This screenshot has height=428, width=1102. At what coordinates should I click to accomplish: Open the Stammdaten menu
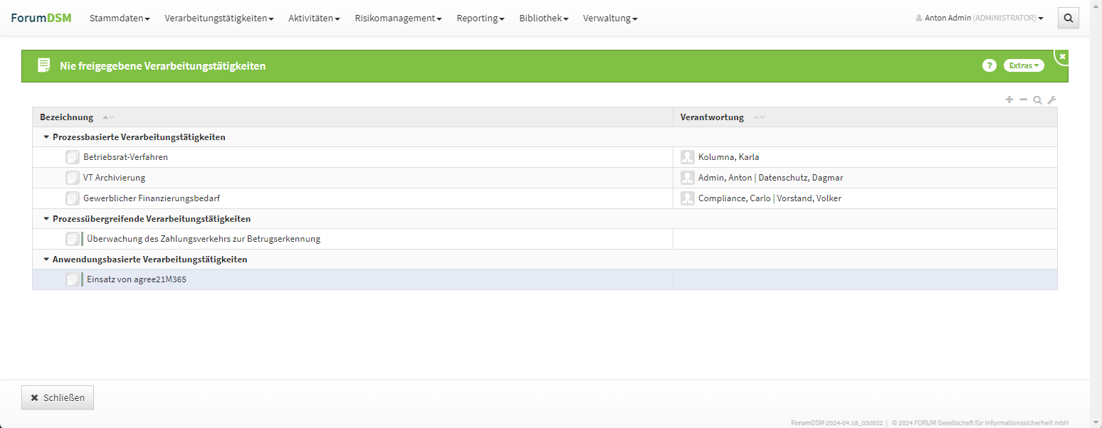119,18
